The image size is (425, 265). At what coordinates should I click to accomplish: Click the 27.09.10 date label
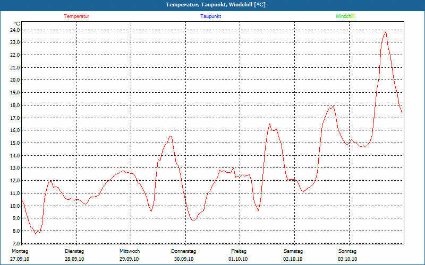point(20,259)
